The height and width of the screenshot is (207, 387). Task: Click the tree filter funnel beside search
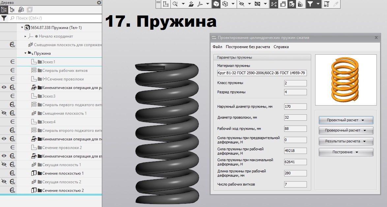(4, 18)
